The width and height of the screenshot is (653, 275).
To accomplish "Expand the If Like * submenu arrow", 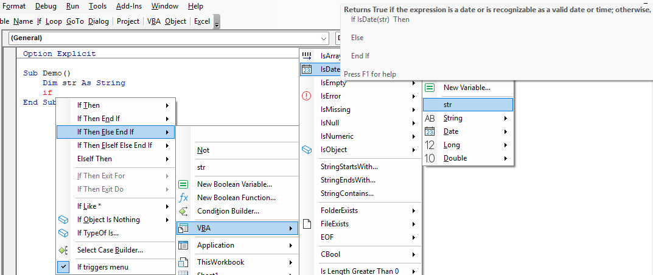I will click(x=167, y=206).
